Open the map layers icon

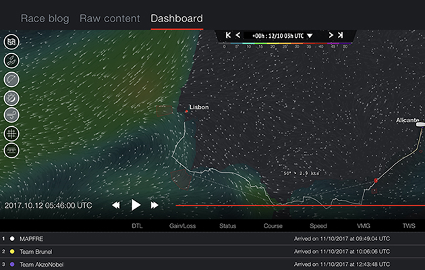(x=11, y=42)
